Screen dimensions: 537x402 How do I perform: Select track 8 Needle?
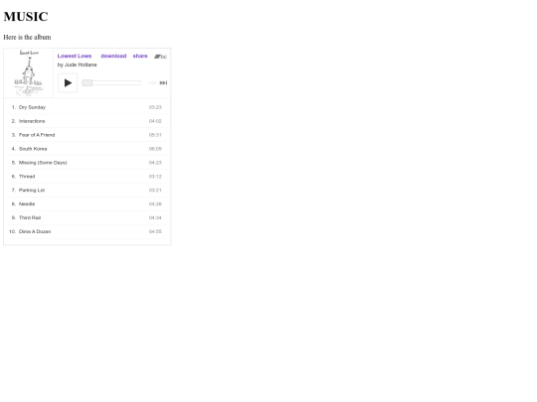(x=88, y=203)
